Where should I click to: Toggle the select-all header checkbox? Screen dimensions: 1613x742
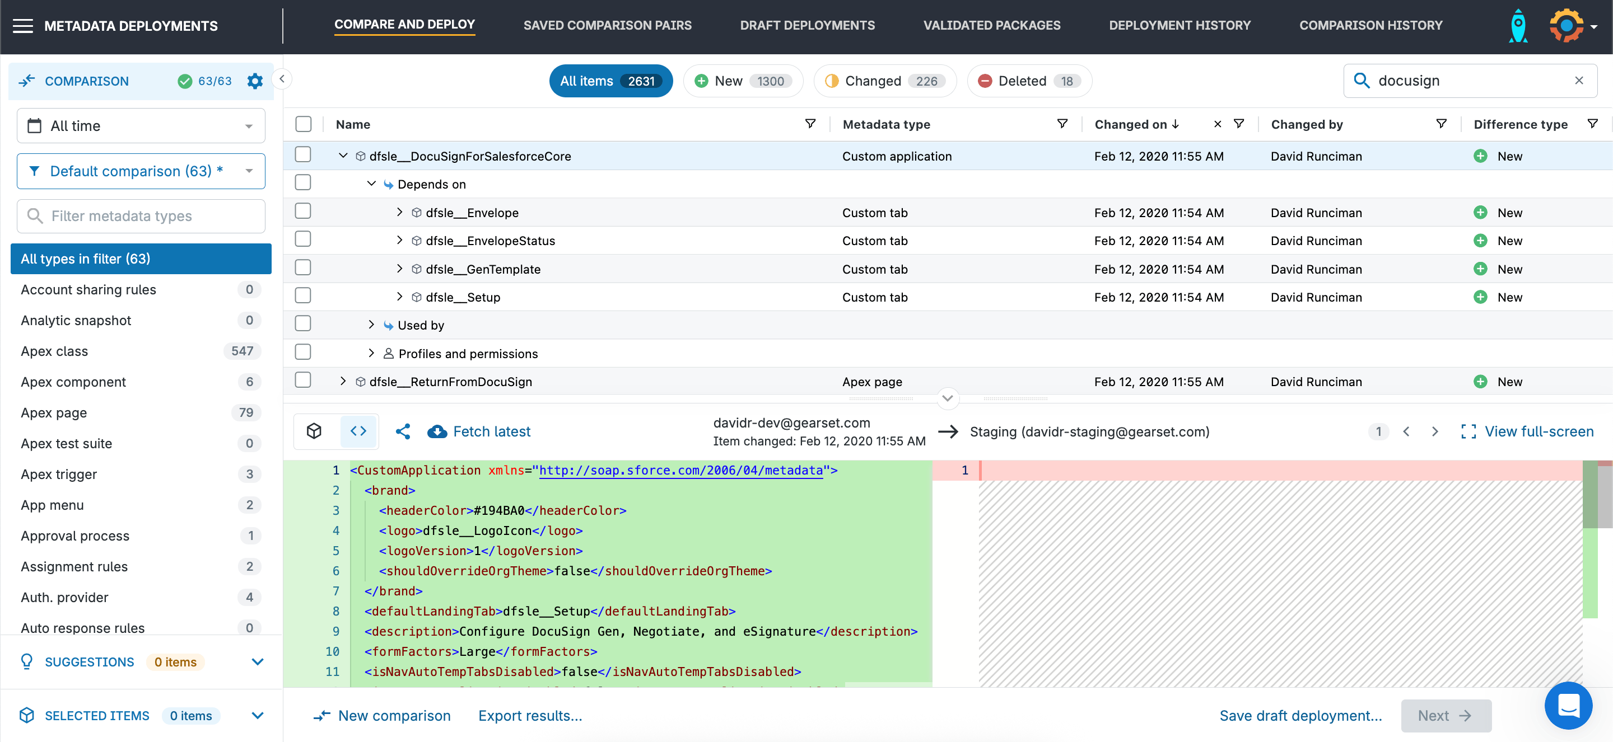[x=303, y=124]
